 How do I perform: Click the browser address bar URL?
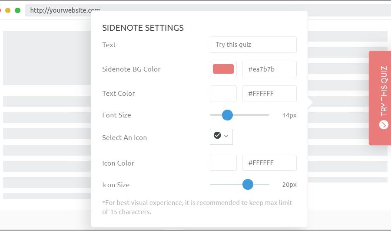click(x=65, y=10)
